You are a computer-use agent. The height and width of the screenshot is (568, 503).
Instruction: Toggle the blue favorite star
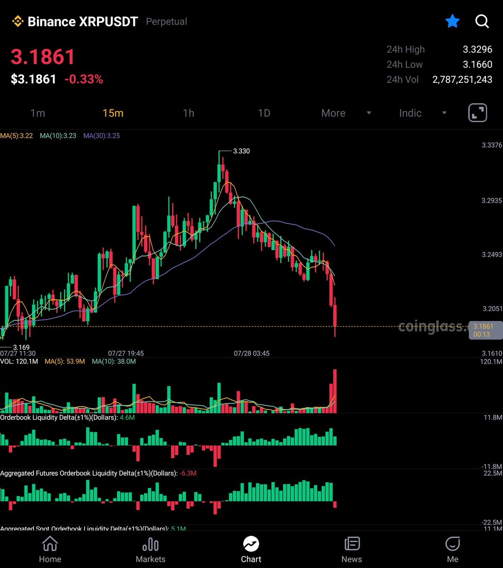[x=452, y=21]
